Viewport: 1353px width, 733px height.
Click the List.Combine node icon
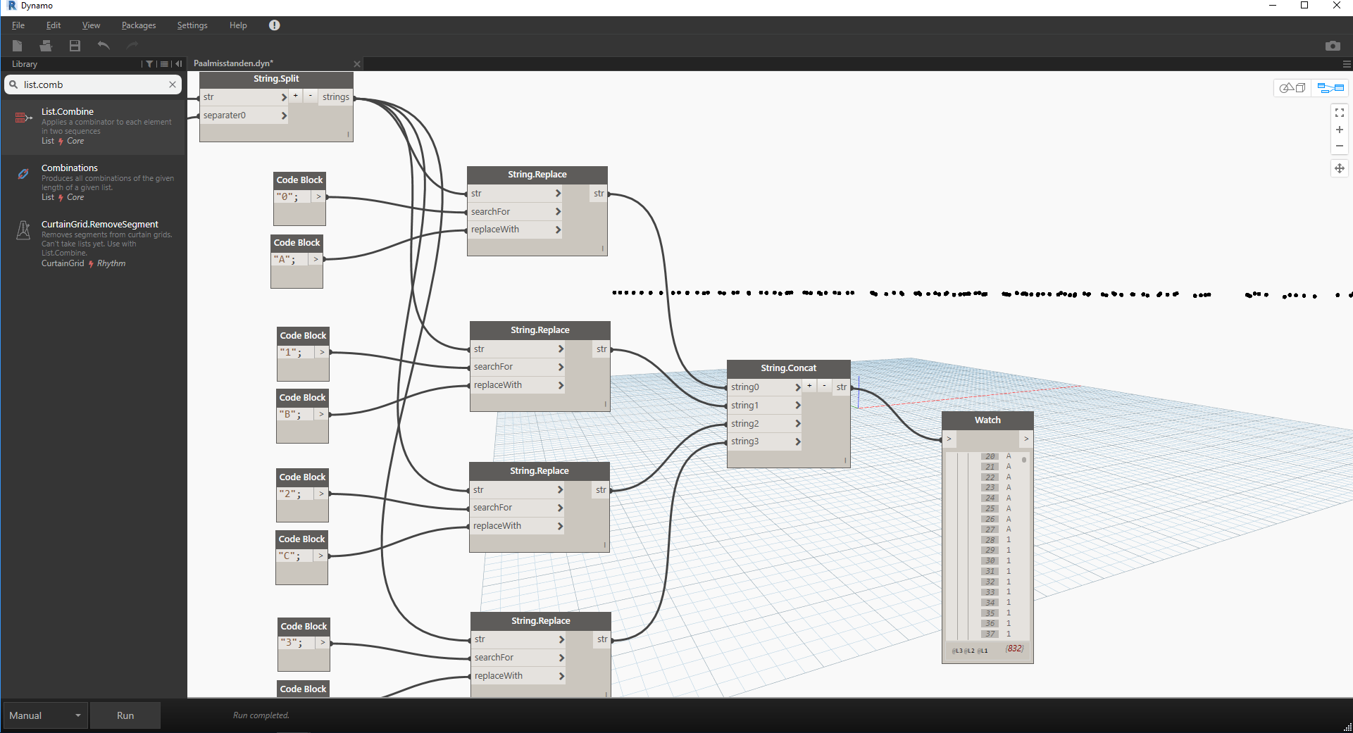(23, 118)
